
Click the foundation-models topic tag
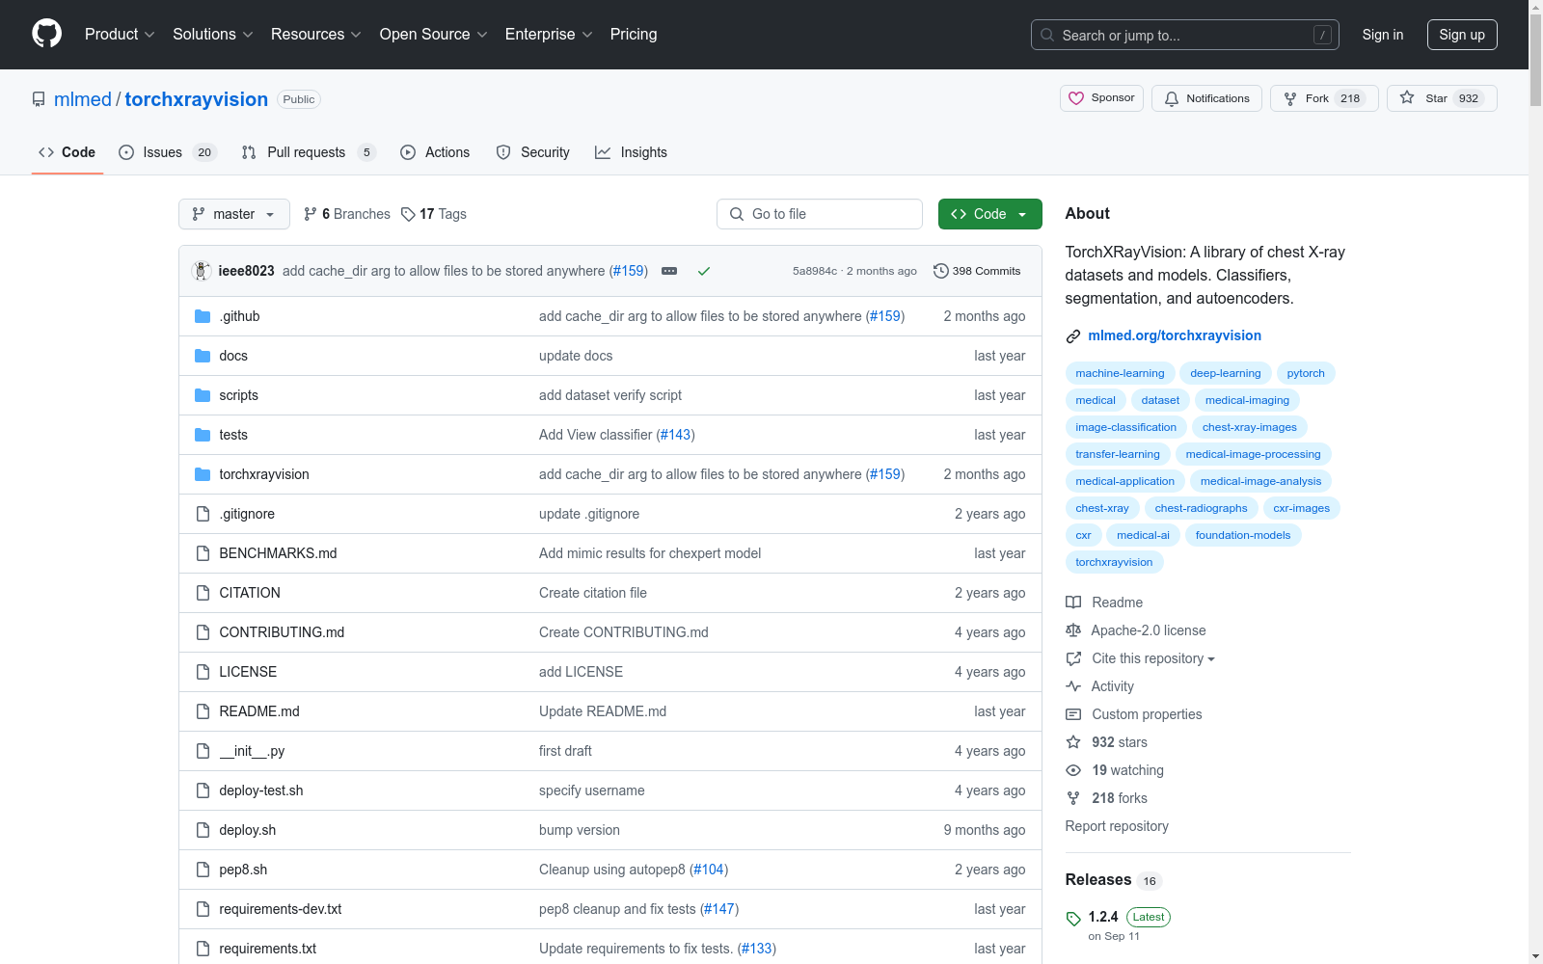click(x=1243, y=535)
